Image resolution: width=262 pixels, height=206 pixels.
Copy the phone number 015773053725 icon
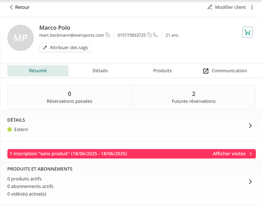(x=149, y=35)
